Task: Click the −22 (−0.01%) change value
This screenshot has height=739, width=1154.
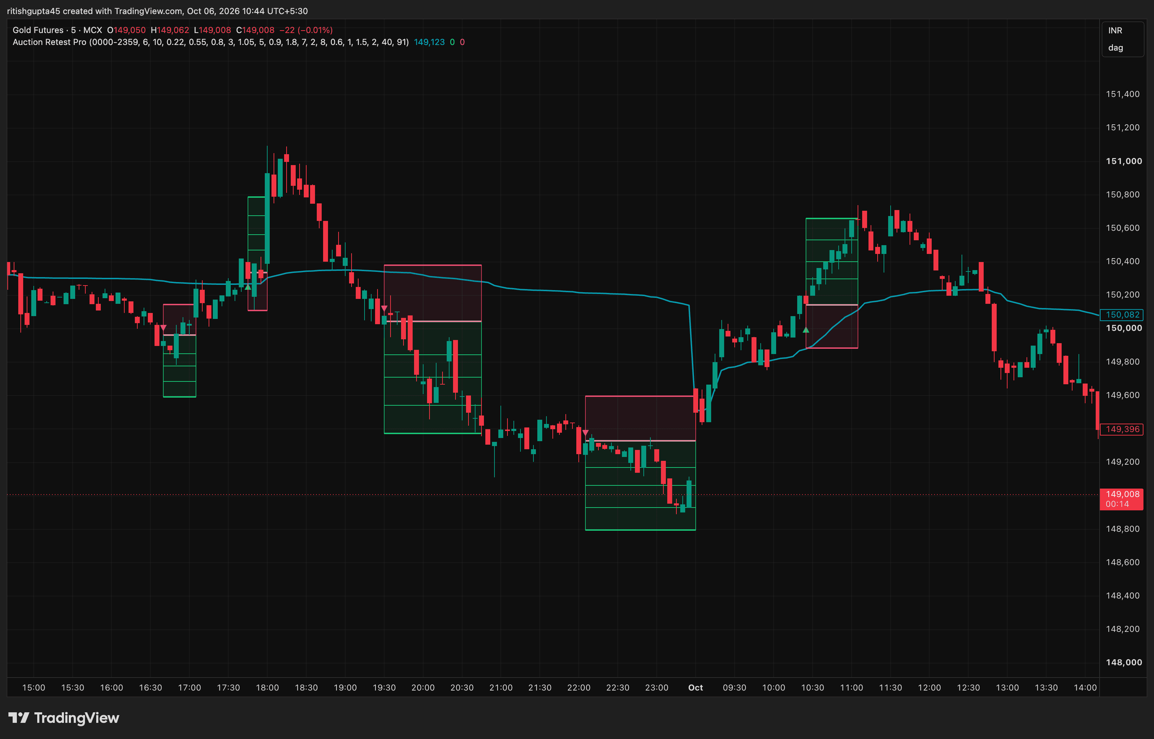Action: (306, 30)
